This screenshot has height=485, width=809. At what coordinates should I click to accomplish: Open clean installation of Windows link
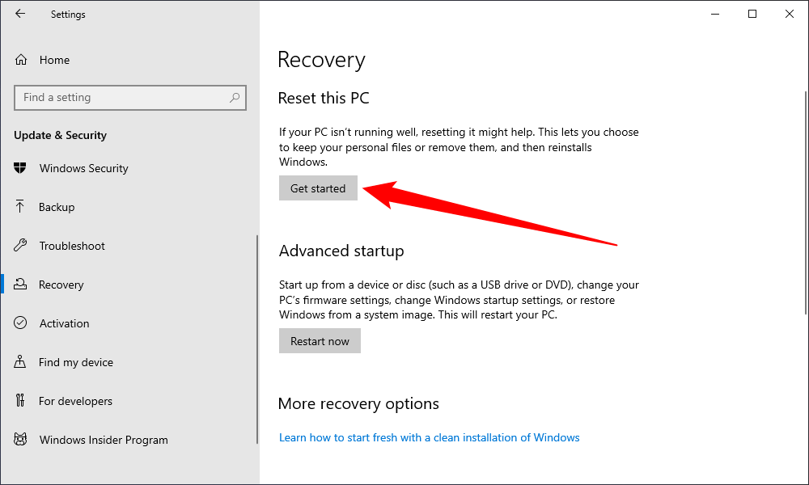click(x=429, y=437)
